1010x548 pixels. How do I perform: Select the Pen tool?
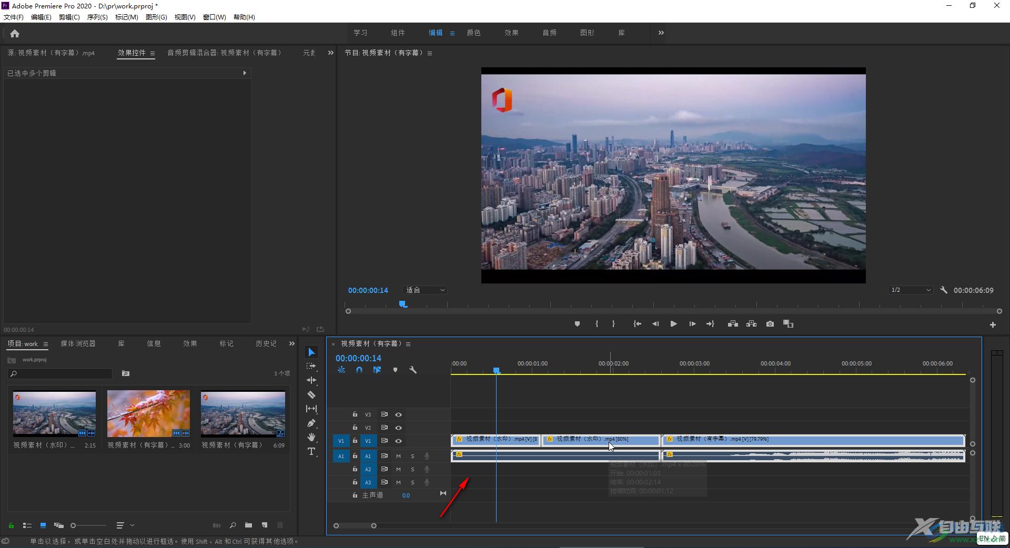[311, 423]
